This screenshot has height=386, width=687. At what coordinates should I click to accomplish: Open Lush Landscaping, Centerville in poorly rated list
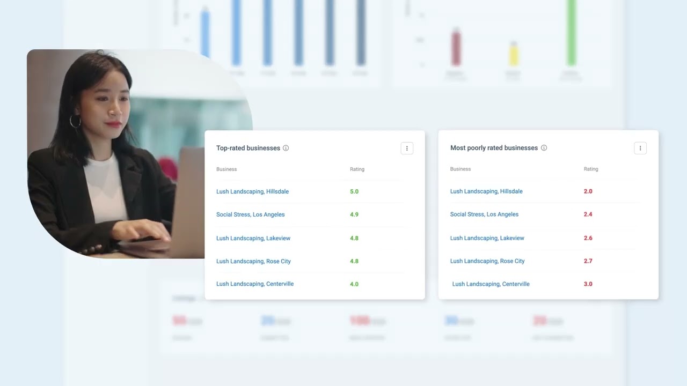pos(491,284)
